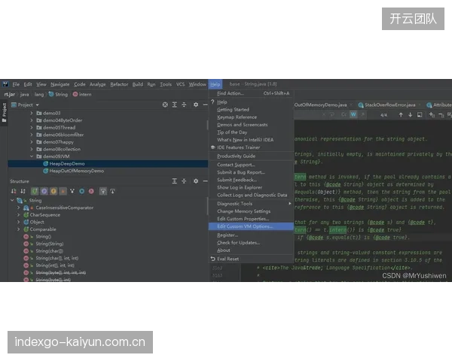Expand the demo03 folder
The image size is (452, 361).
click(x=32, y=113)
